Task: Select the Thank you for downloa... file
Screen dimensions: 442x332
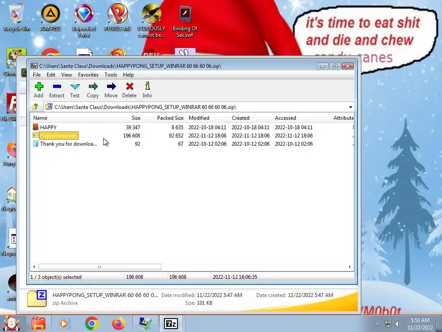Action: [x=65, y=144]
